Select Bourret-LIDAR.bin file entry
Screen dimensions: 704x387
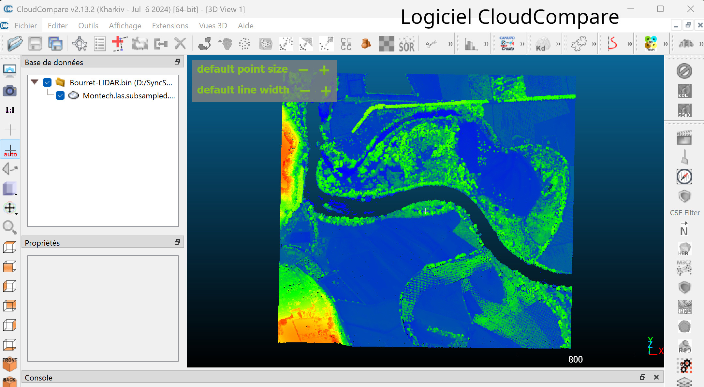click(x=121, y=83)
